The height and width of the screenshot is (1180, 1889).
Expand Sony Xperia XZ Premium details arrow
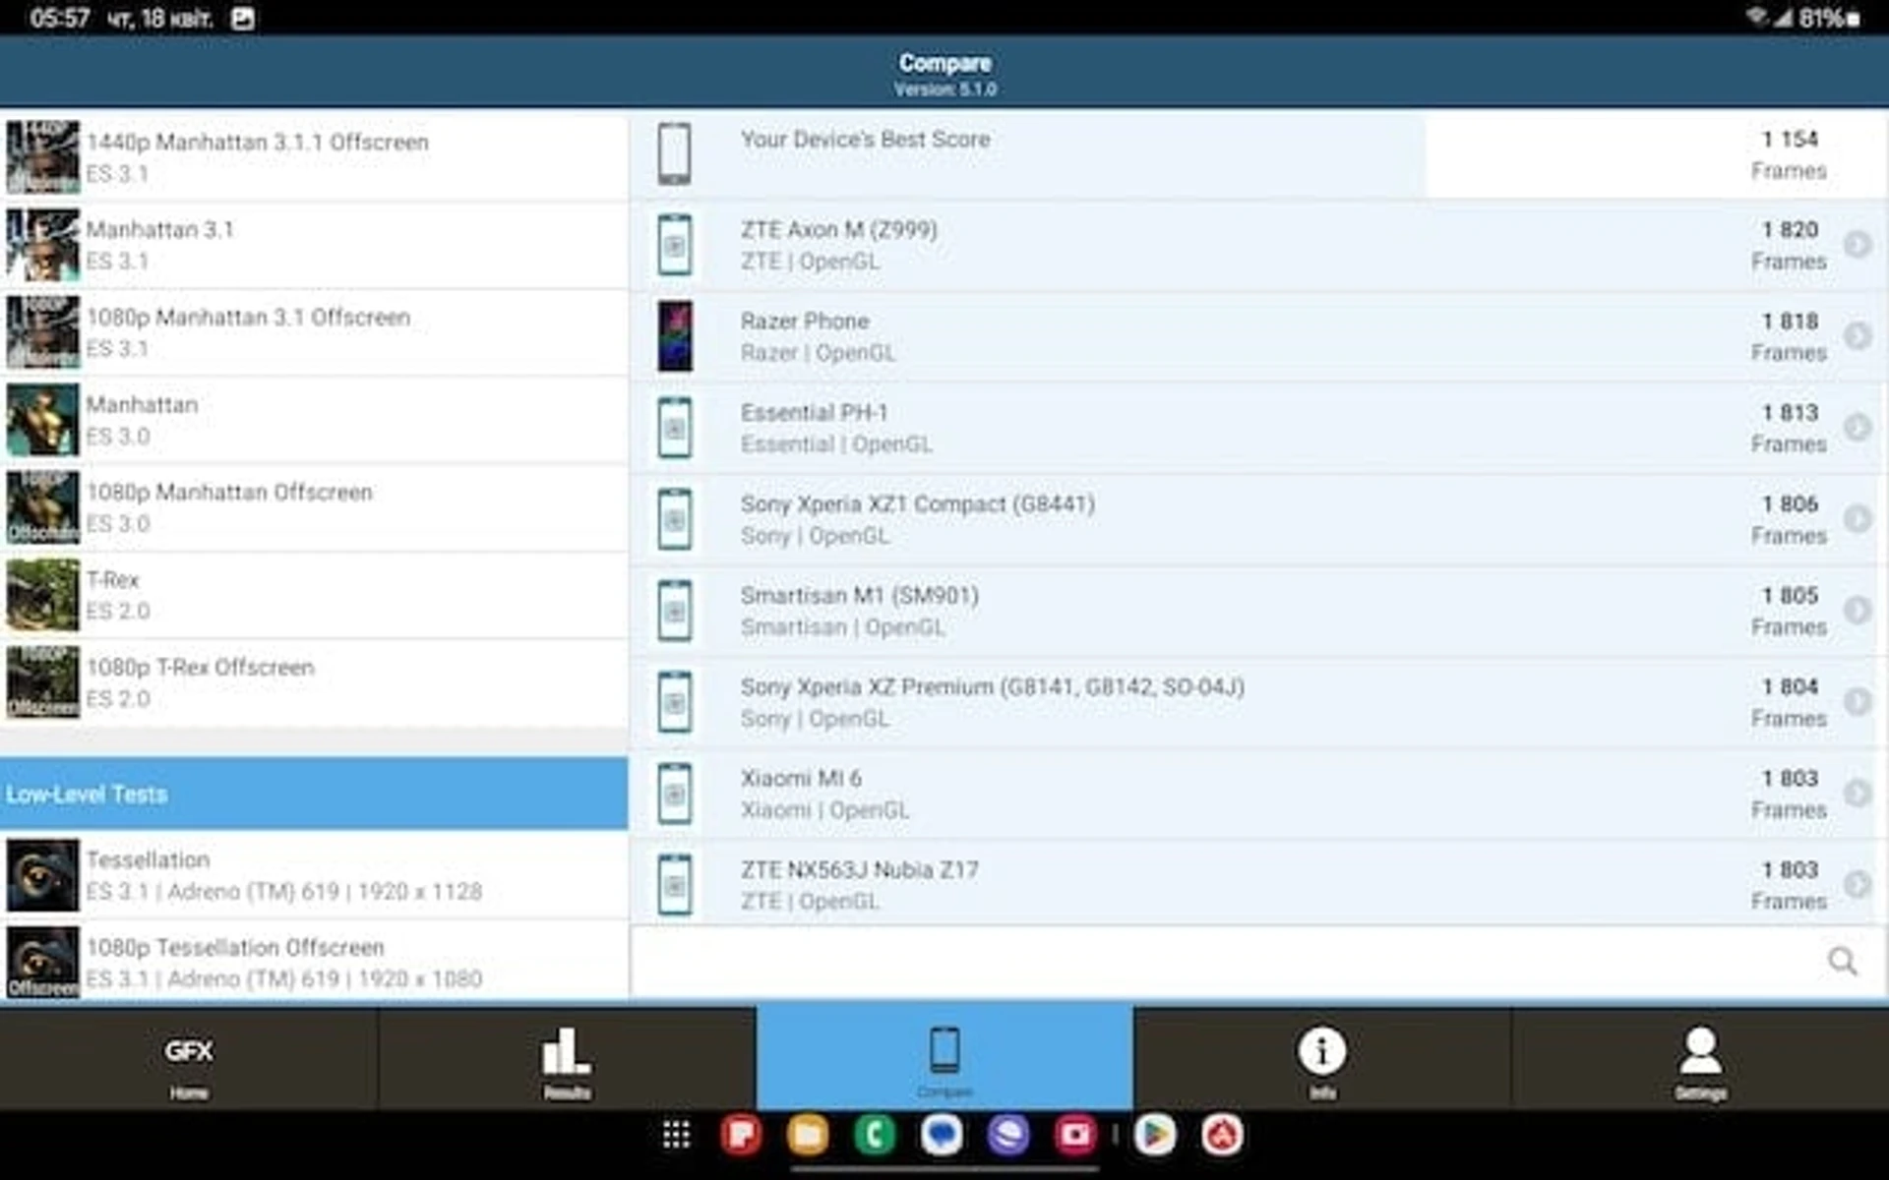1857,702
